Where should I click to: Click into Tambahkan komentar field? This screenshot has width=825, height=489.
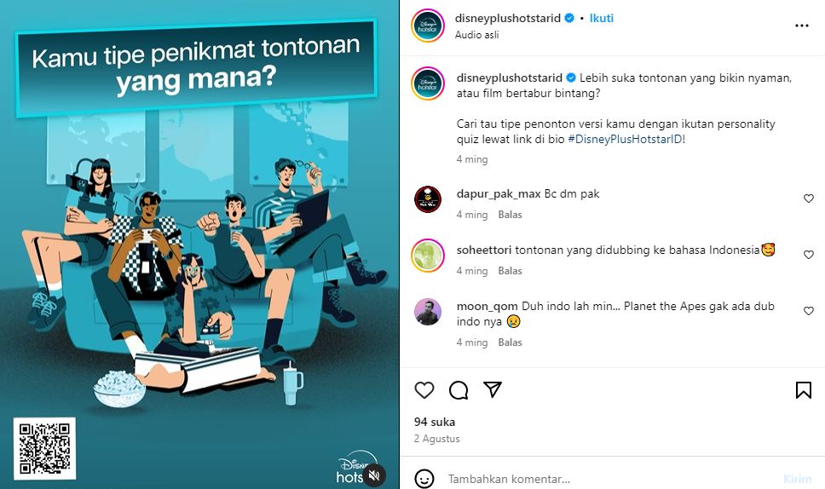click(x=610, y=479)
